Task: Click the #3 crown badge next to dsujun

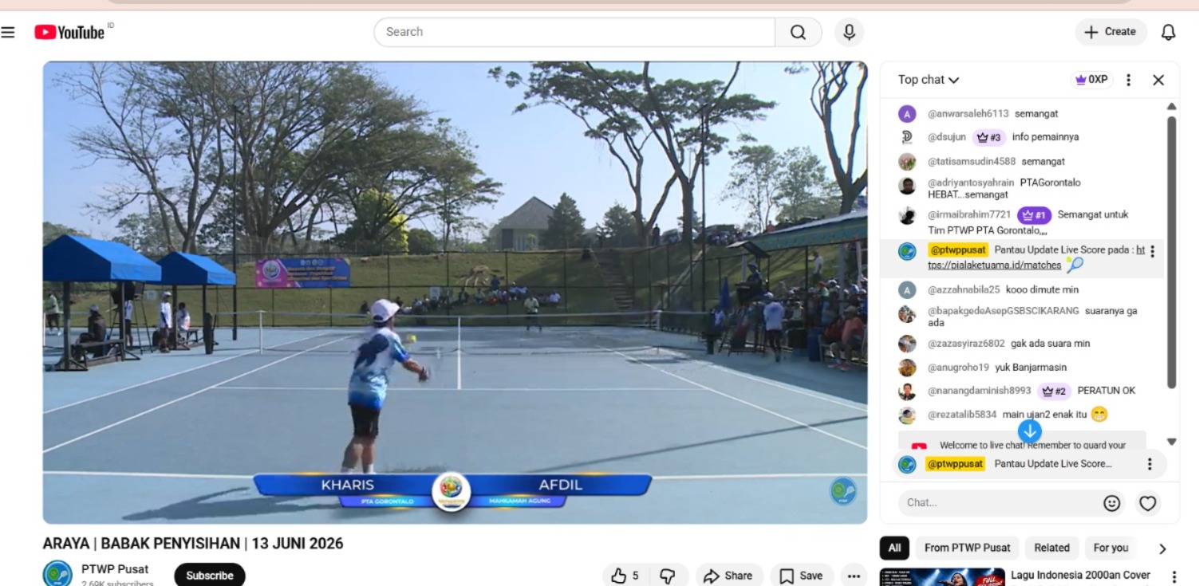Action: [988, 137]
